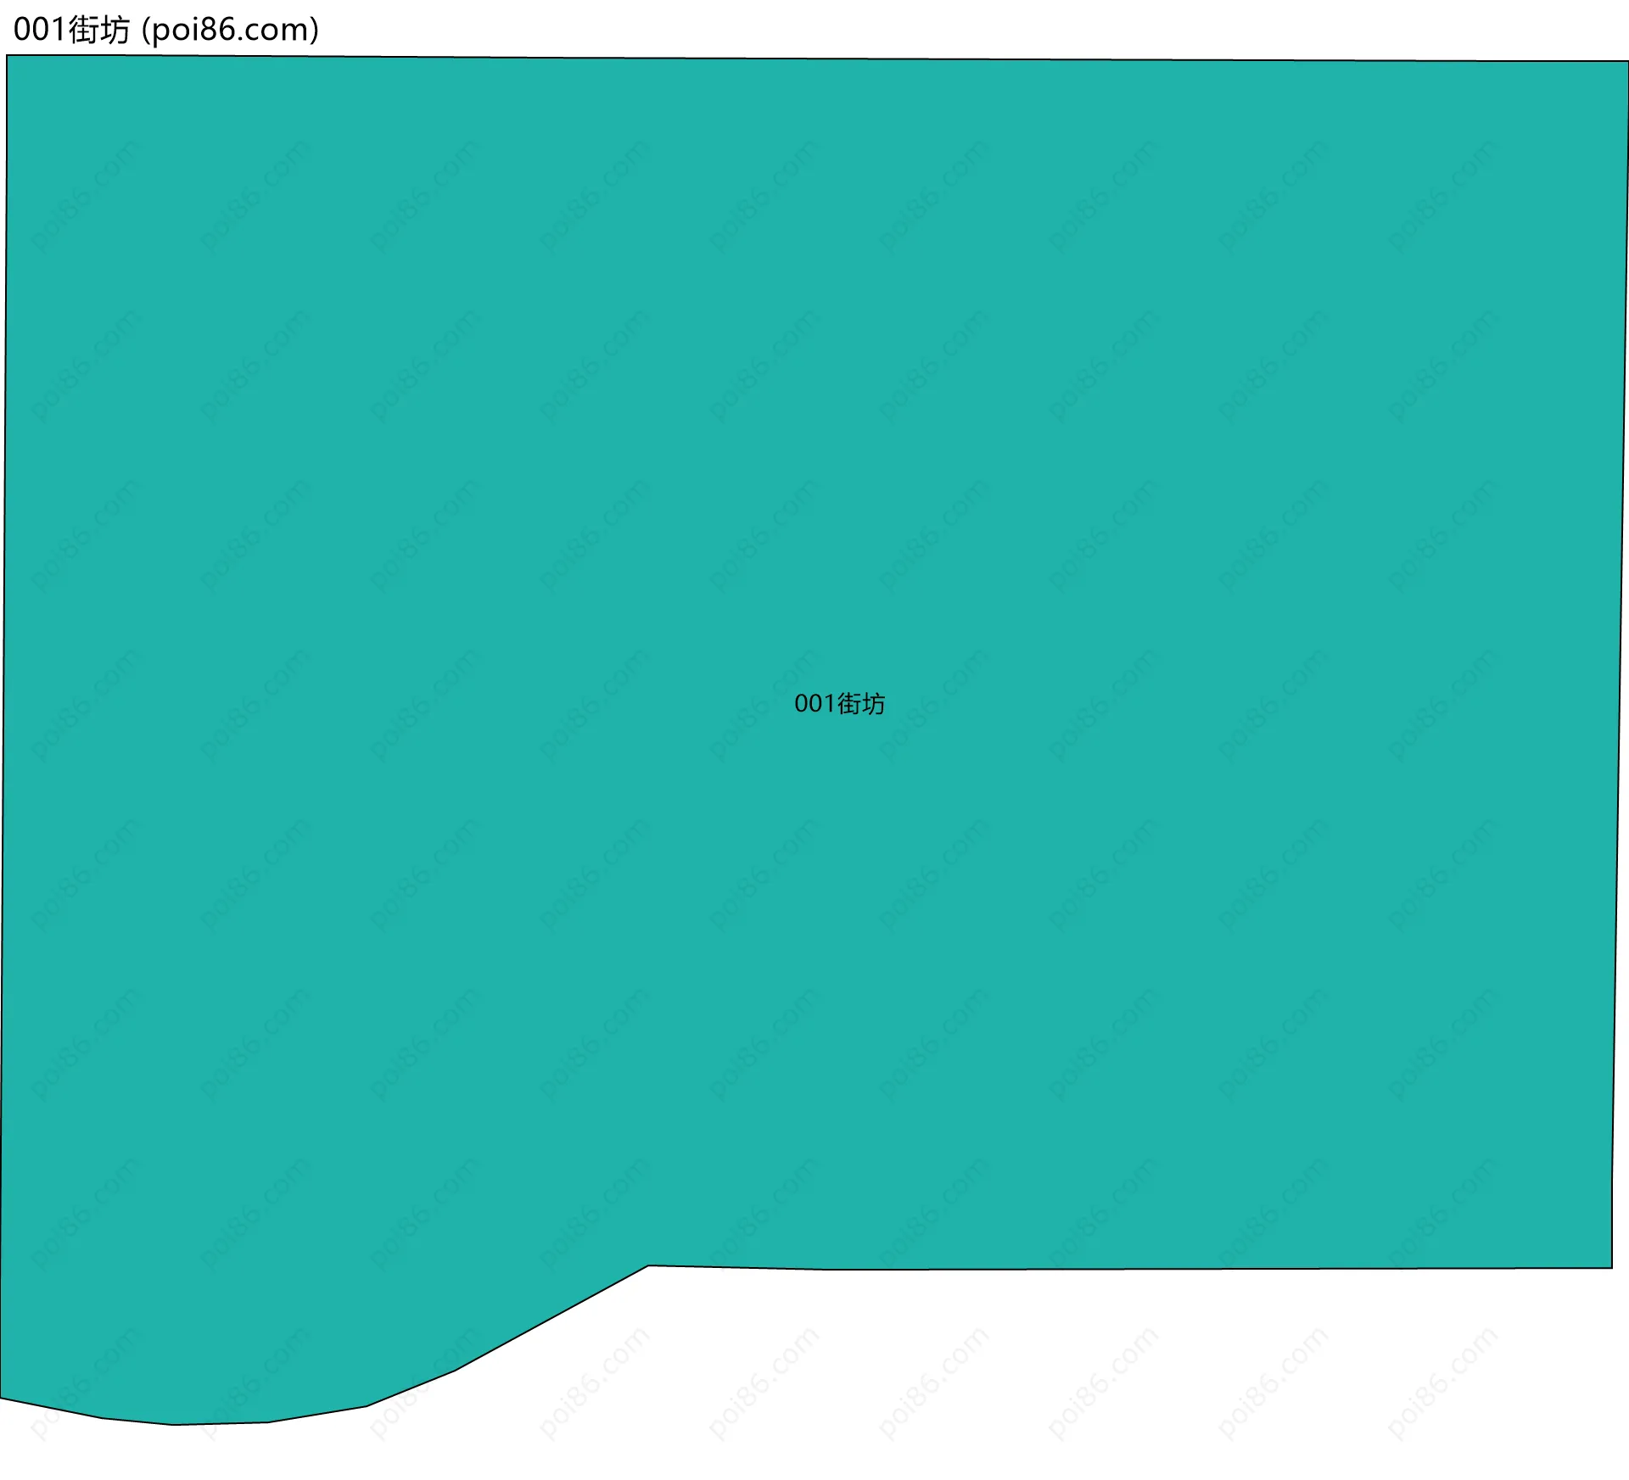1629x1480 pixels.
Task: Click the diagonal edge of the teal polygon
Action: pos(551,1320)
